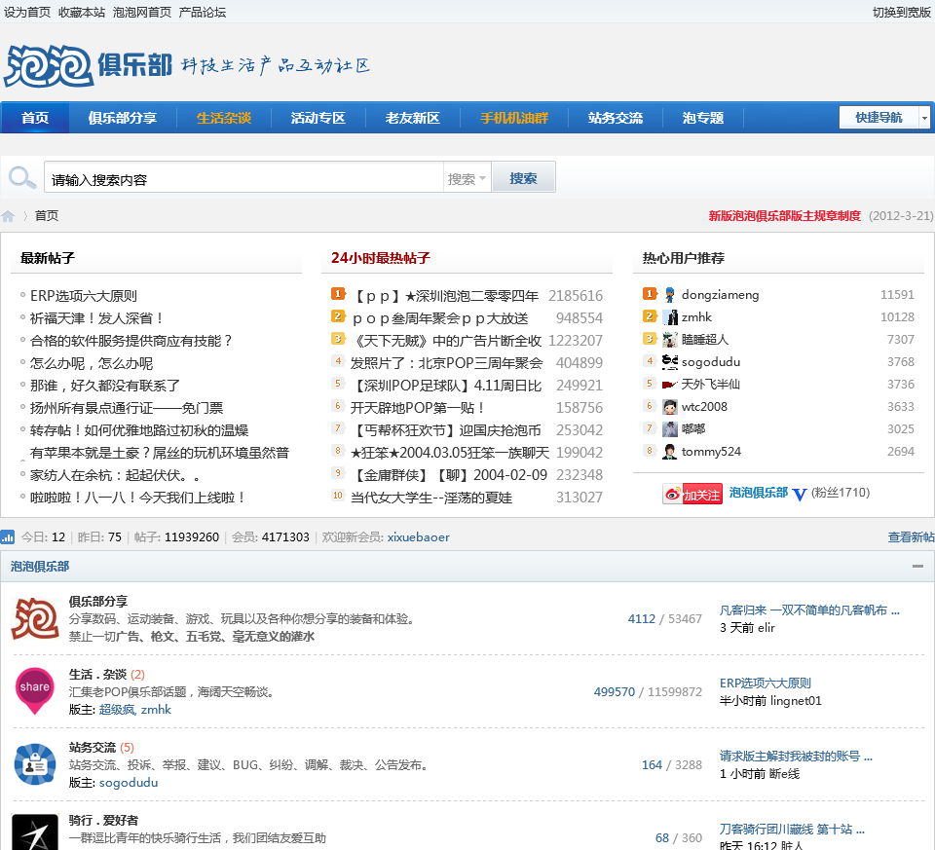Image resolution: width=935 pixels, height=850 pixels.
Task: Open the 快捷导航 quick navigation button
Action: click(879, 118)
